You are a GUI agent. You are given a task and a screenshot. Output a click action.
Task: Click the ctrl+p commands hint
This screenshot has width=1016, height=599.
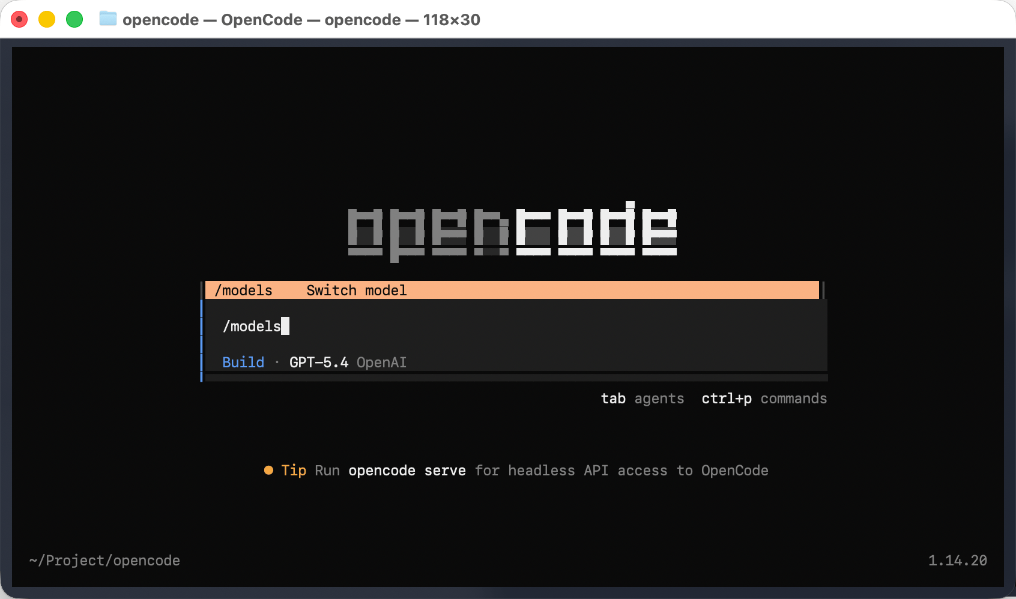click(764, 399)
